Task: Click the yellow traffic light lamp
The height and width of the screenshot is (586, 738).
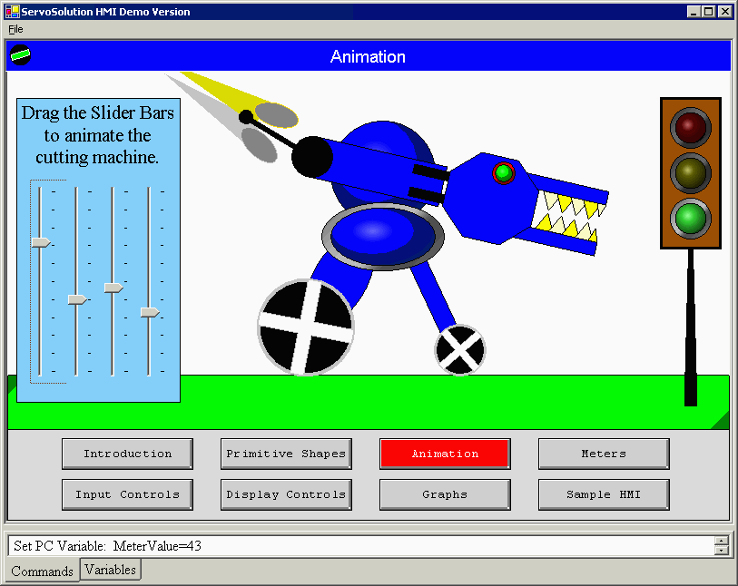Action: click(691, 172)
